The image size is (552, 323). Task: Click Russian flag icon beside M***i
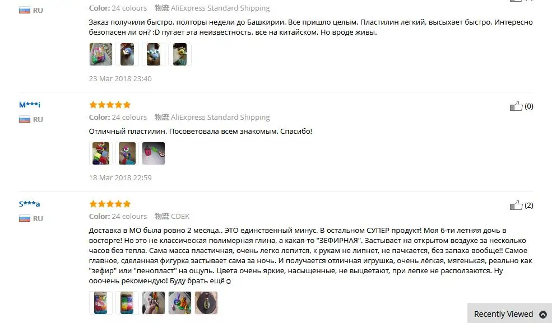[25, 119]
